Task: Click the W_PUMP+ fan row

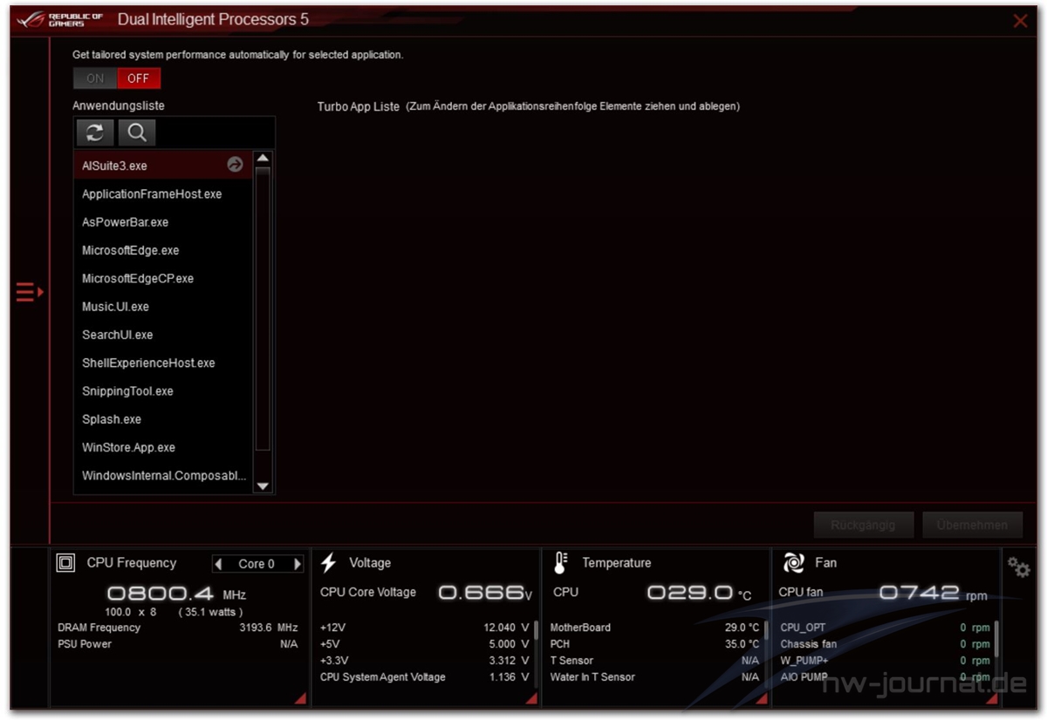Action: (885, 661)
